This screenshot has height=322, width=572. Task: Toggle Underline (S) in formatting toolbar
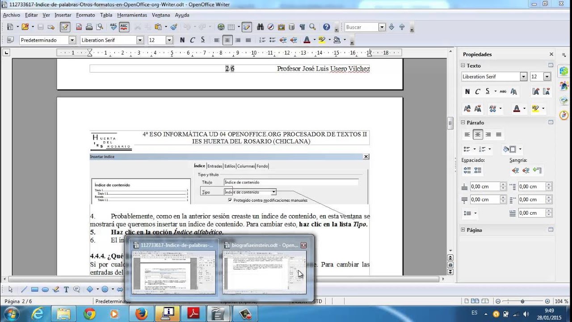pos(202,40)
